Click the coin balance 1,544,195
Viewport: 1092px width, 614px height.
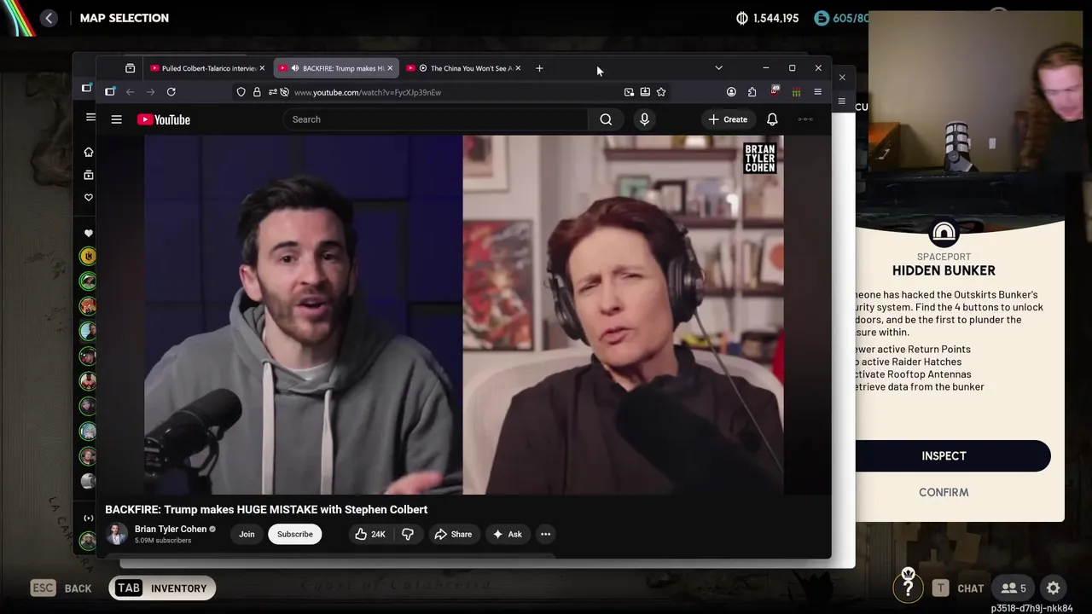click(x=767, y=18)
